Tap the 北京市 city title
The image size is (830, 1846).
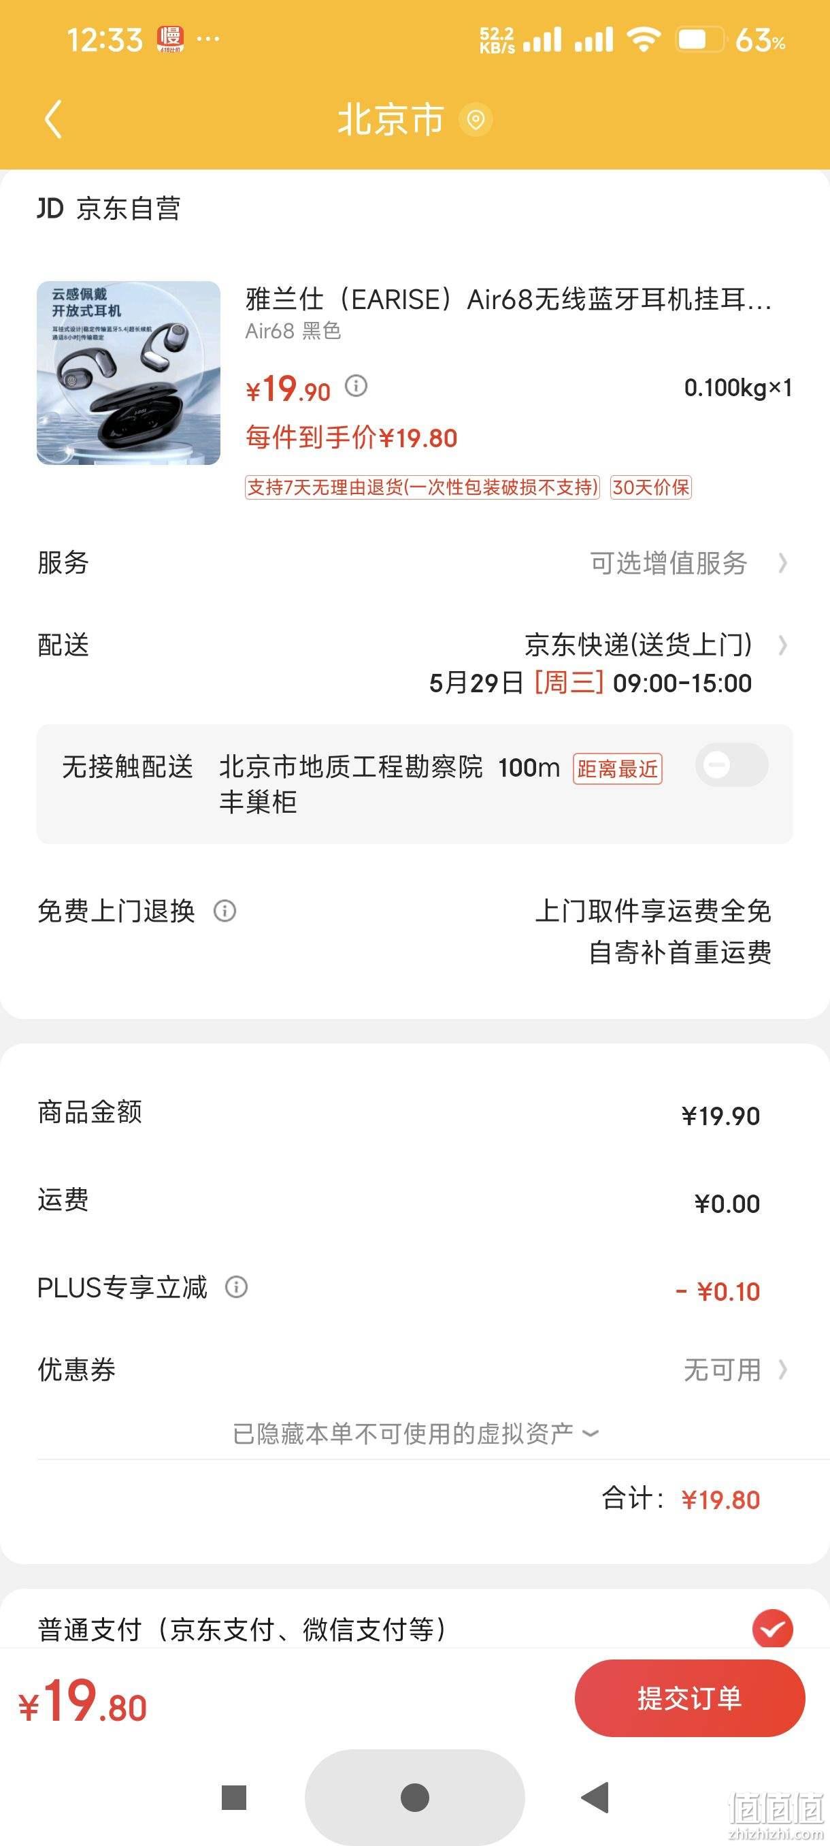[391, 119]
